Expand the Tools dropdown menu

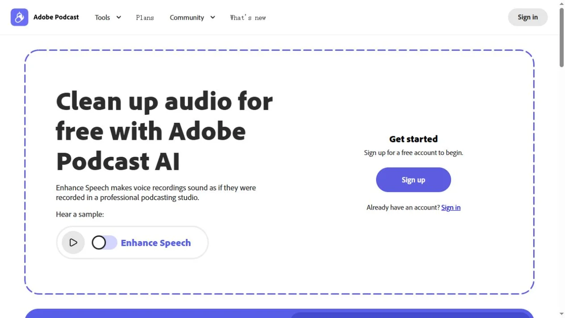click(x=108, y=17)
